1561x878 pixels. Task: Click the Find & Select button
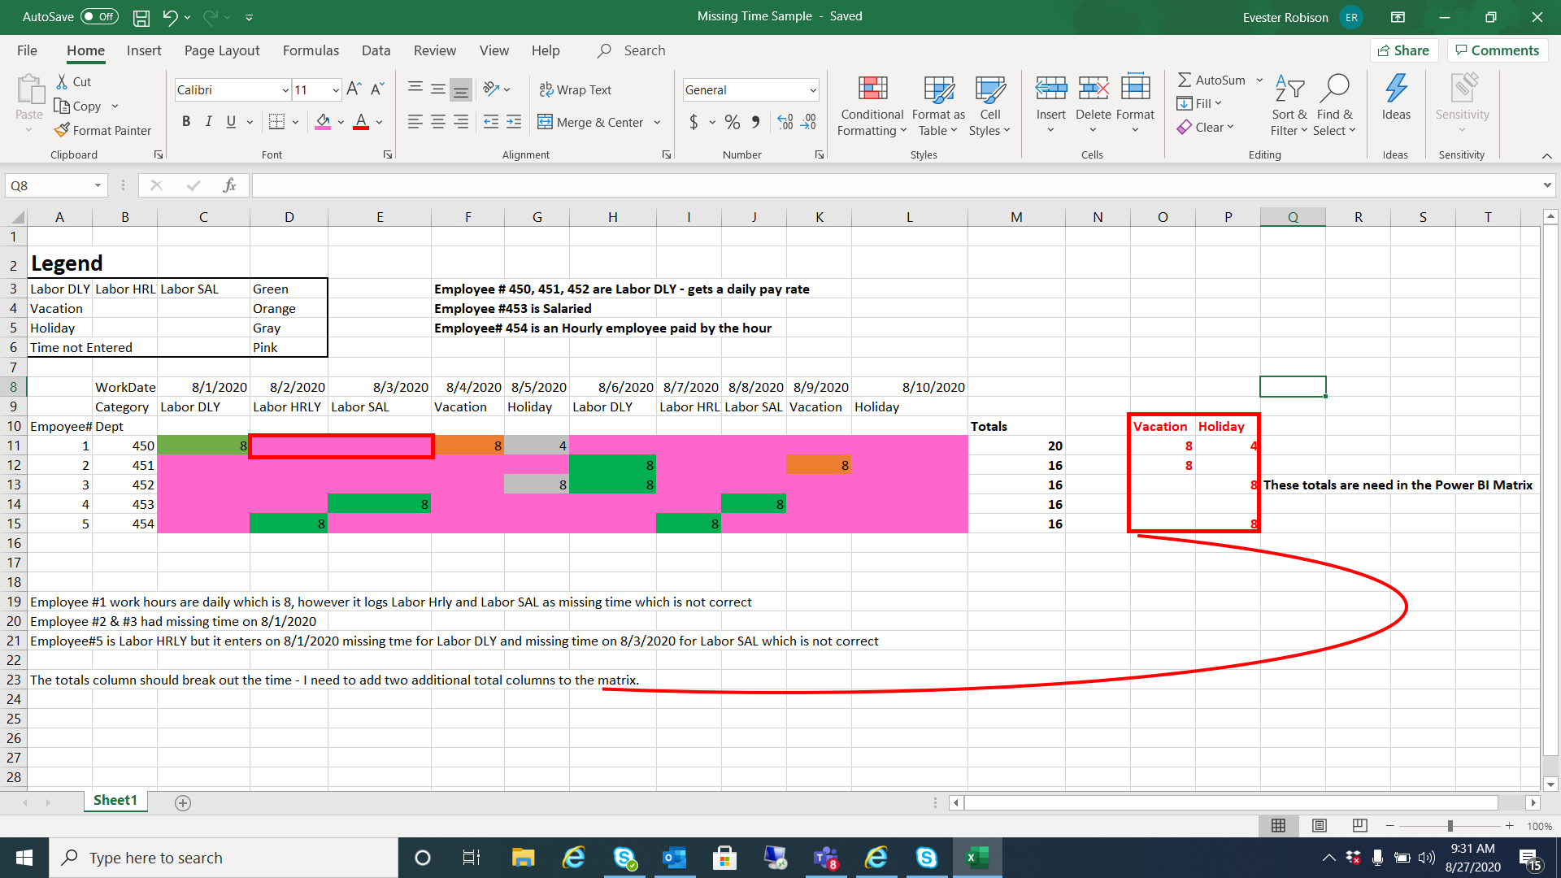tap(1336, 106)
